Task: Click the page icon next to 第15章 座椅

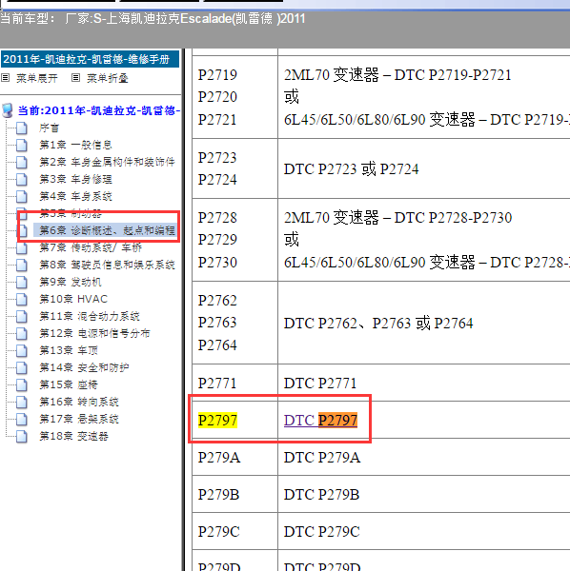Action: tap(22, 384)
